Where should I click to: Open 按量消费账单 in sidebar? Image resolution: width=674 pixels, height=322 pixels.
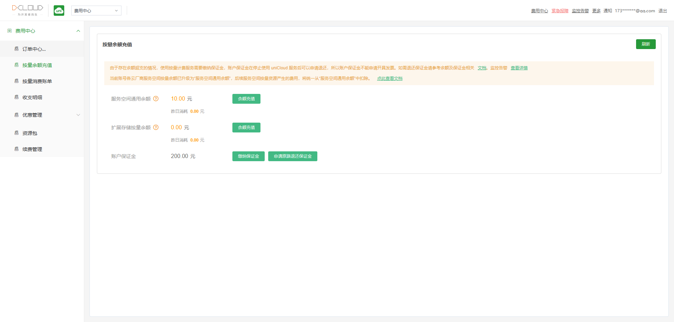(37, 81)
